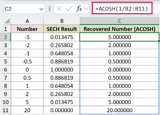Select cell C6 showing 0.000000
The image size is (160, 115).
[x=120, y=70]
